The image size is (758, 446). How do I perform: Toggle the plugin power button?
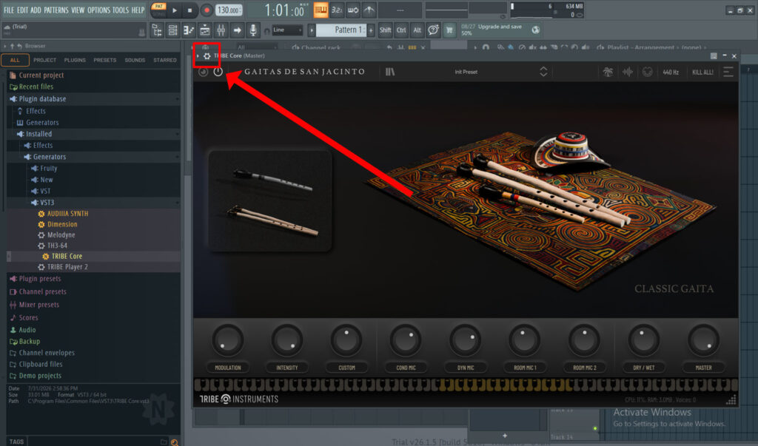218,72
